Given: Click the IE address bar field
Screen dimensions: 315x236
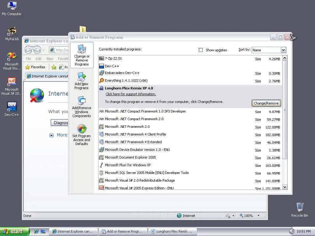Looking at the screenshot, I should 59,50.
